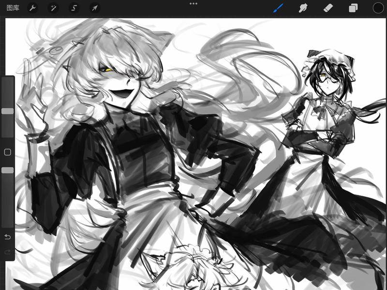Select the Brush tool
The height and width of the screenshot is (290, 387).
[x=278, y=8]
